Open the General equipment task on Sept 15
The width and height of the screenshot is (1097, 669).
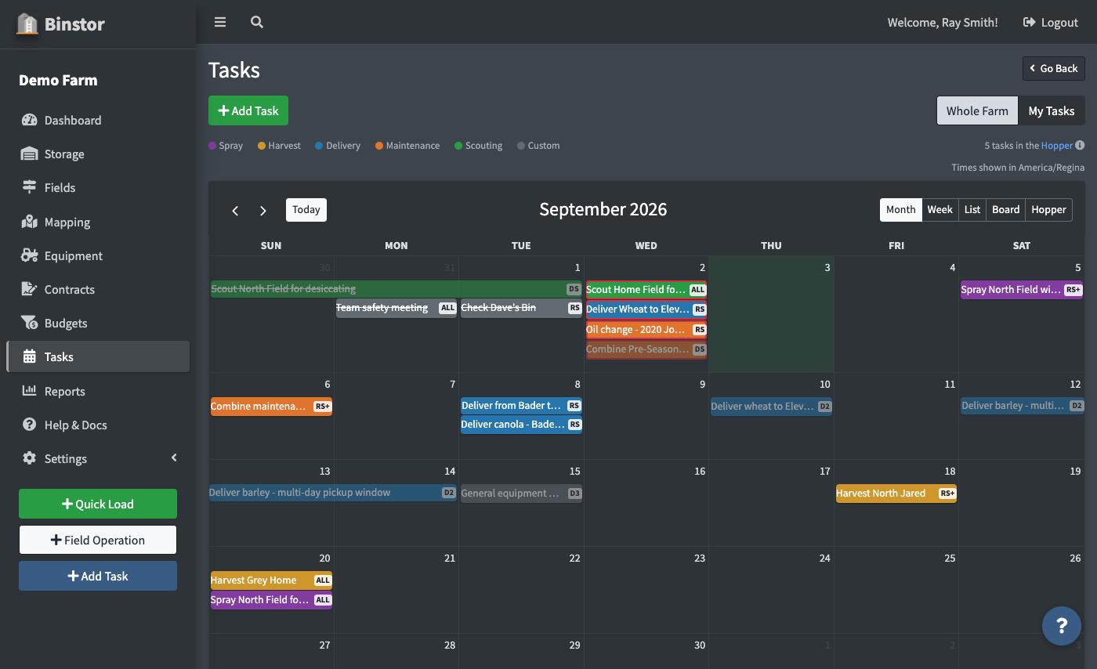tap(521, 493)
